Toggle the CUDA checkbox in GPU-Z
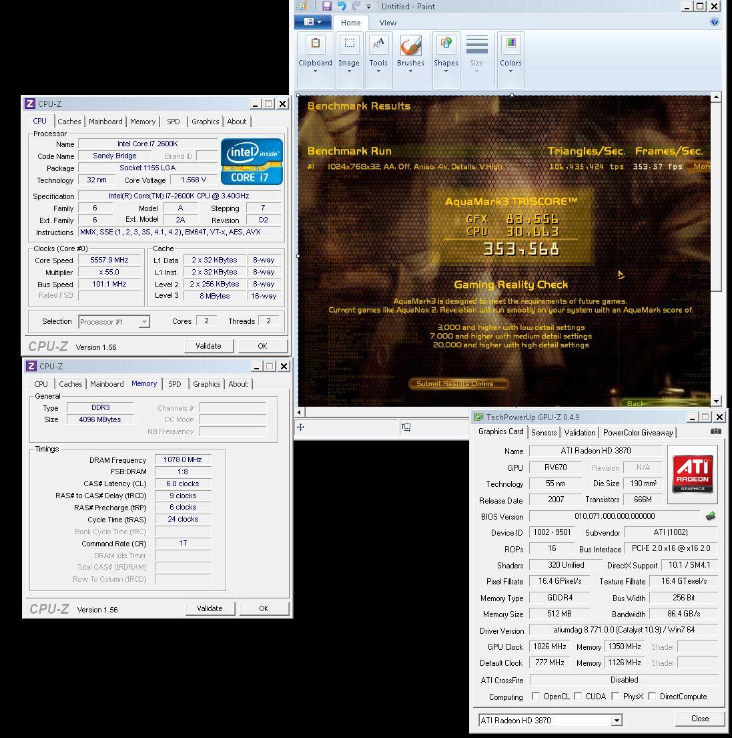This screenshot has width=732, height=738. 578,696
